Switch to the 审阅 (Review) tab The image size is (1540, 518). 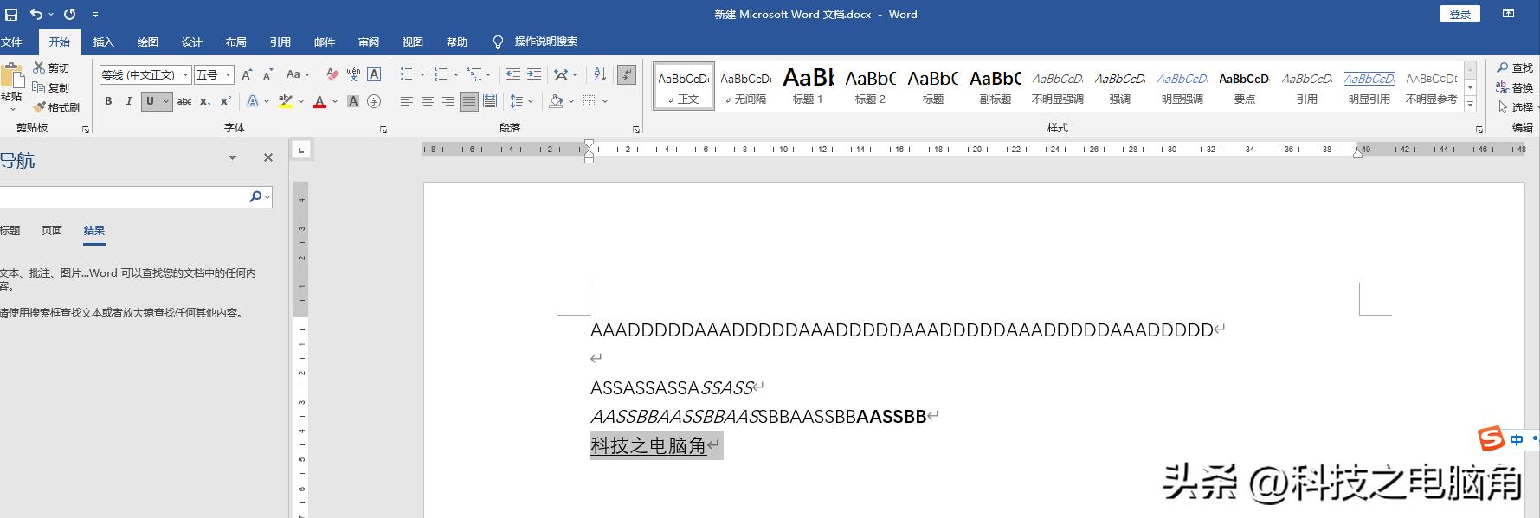[x=369, y=42]
